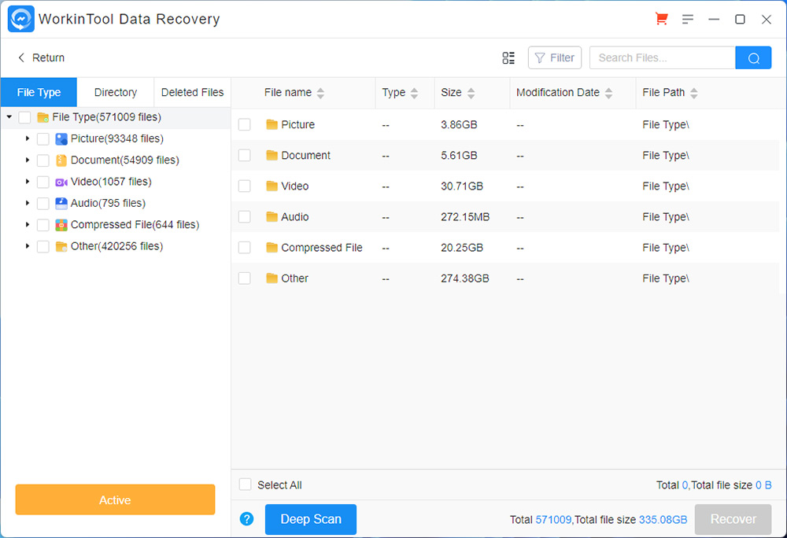Check the File Type root checkbox
This screenshot has height=538, width=787.
click(24, 117)
